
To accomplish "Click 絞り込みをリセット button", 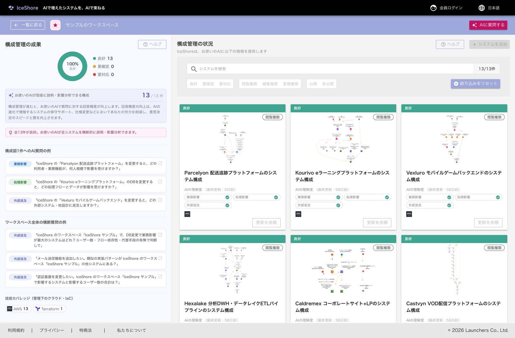I will (475, 84).
